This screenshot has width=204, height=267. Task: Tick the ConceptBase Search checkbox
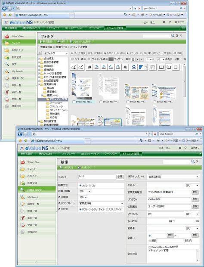(150, 247)
